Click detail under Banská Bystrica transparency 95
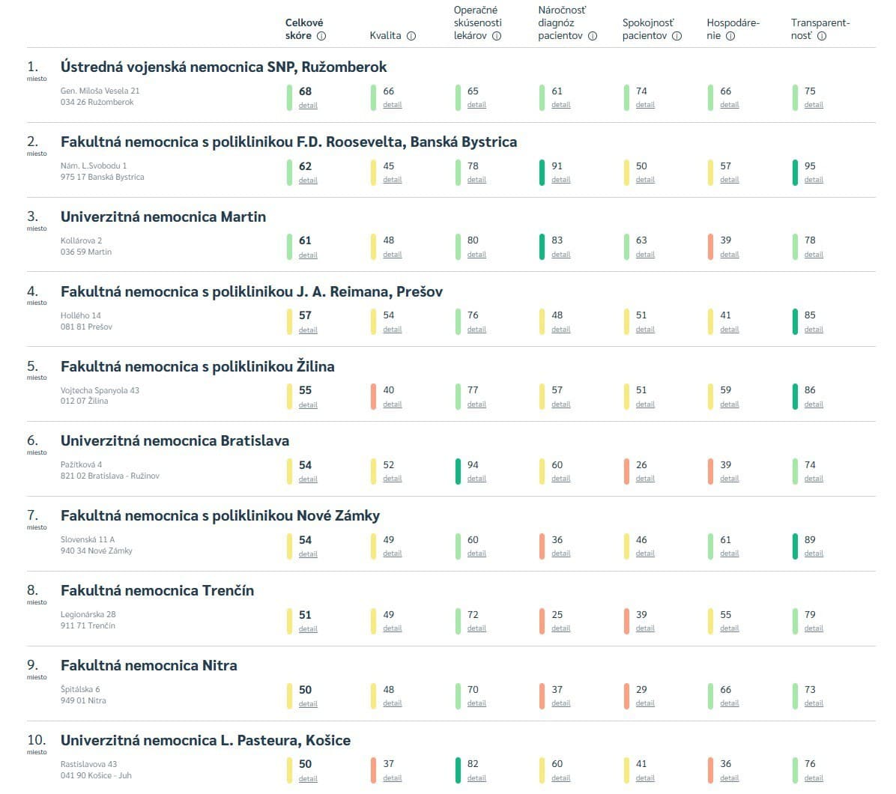This screenshot has height=794, width=896. [814, 180]
